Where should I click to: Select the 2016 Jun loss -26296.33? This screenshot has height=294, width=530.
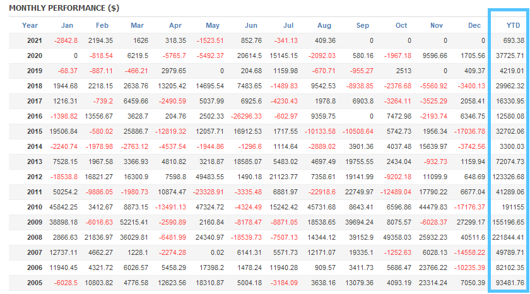(x=246, y=116)
